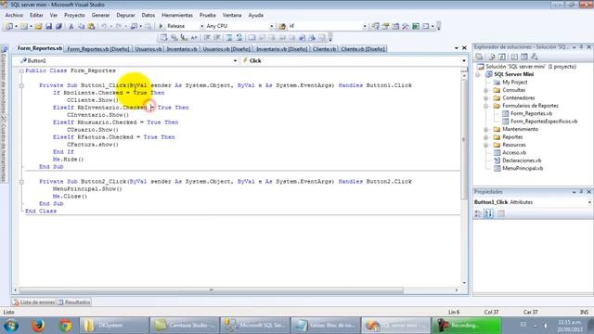Select Declaraciones.vb in Solution Explorer
Screen dimensions: 594x334
(522, 161)
